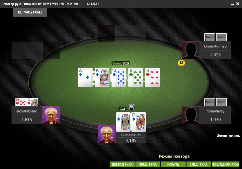This screenshot has width=242, height=169.
Task: Go to first hand with ПЕРВАЯ РУКА
Action: point(122,164)
